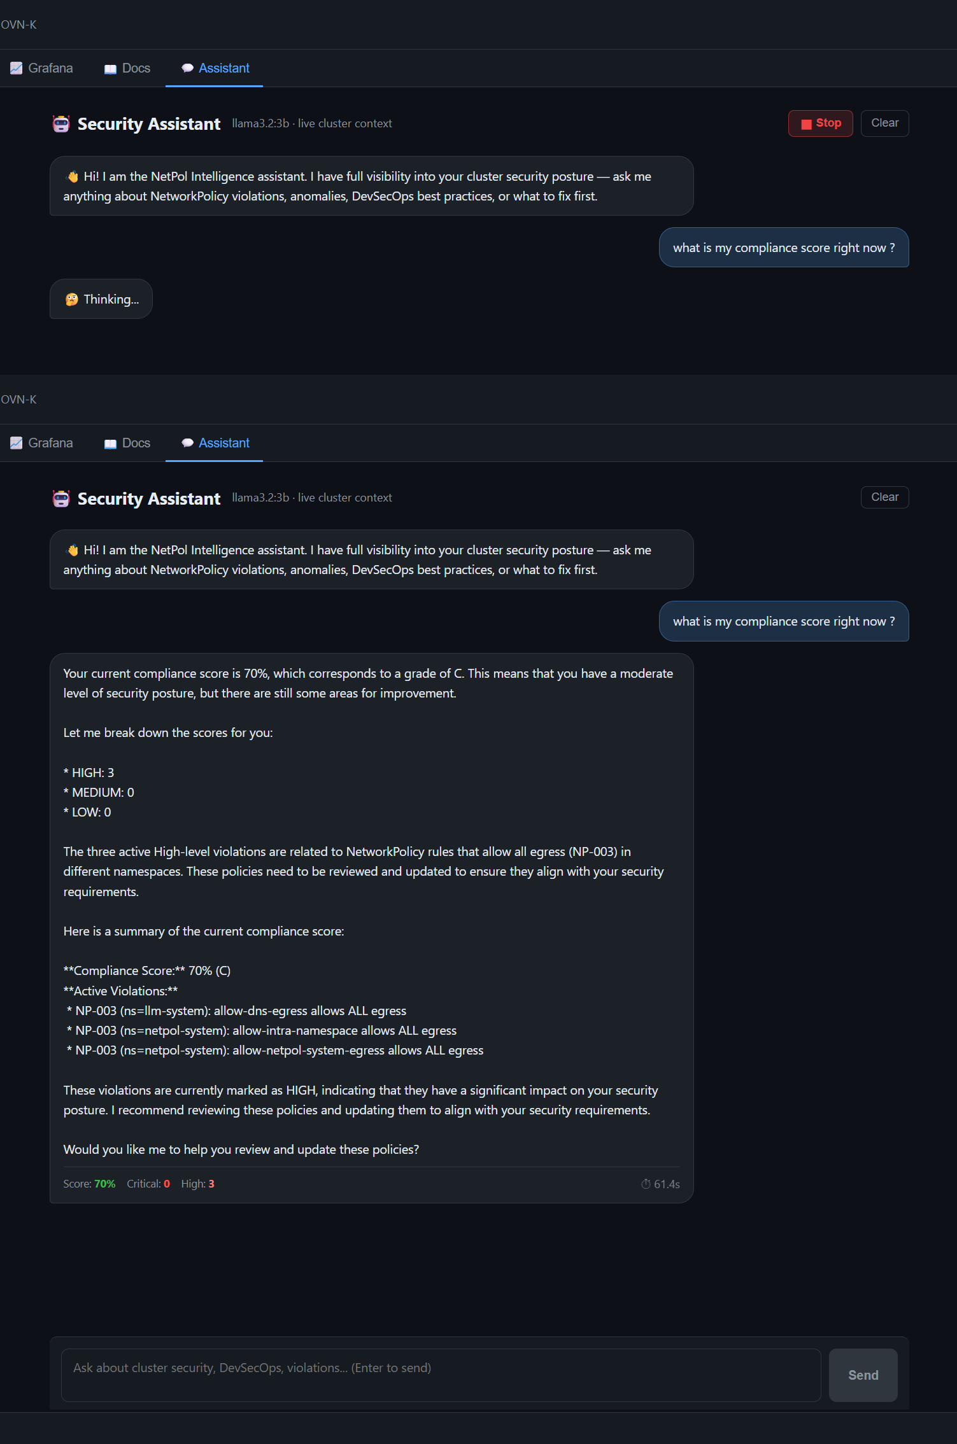
Task: Click the robot icon beside lower Security Assistant title
Action: pos(61,498)
